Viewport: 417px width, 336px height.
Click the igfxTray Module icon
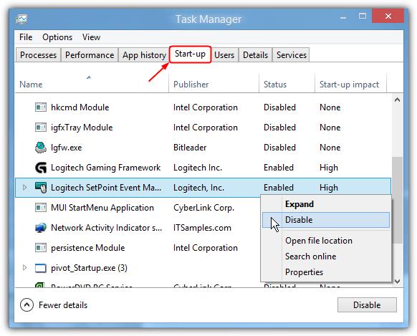[x=41, y=128]
